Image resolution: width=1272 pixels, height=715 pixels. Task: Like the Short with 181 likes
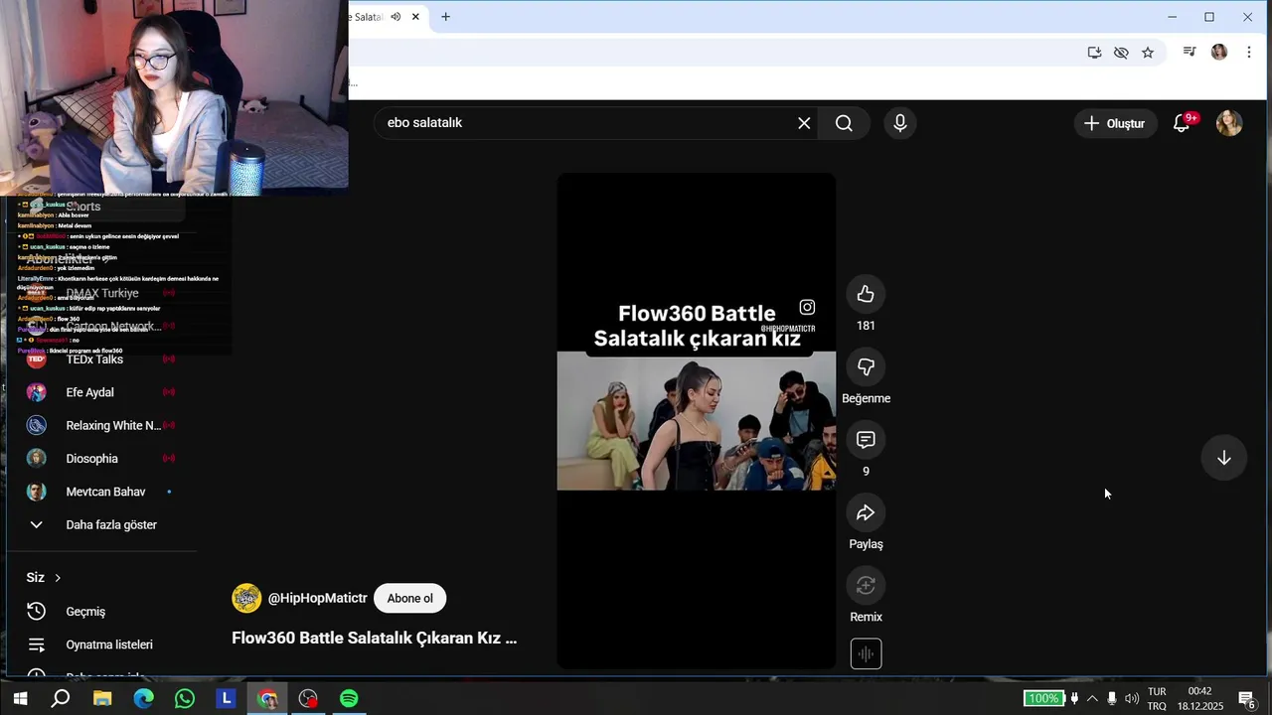[866, 294]
